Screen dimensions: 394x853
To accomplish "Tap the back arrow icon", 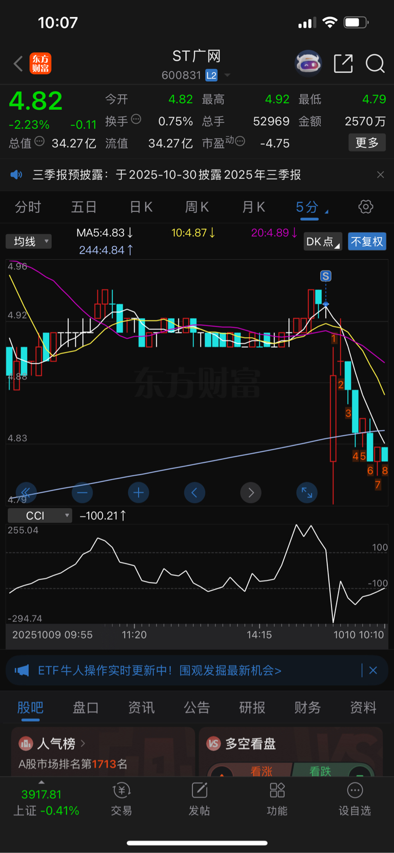I will coord(18,64).
